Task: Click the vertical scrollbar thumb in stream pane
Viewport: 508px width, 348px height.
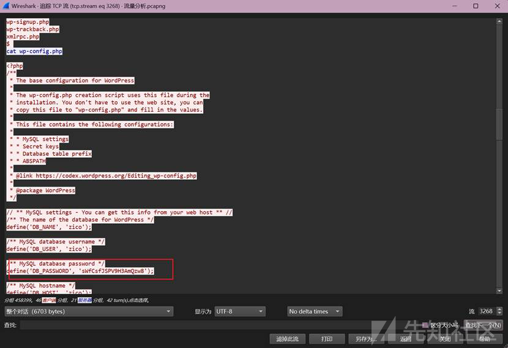Action: point(499,125)
